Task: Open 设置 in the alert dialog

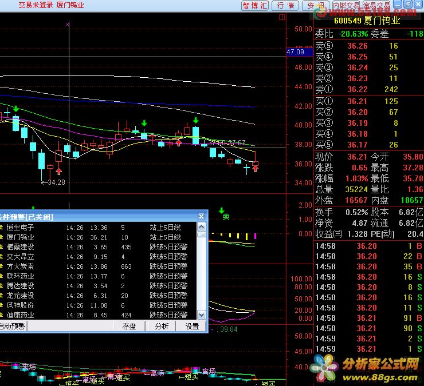Action: click(192, 326)
